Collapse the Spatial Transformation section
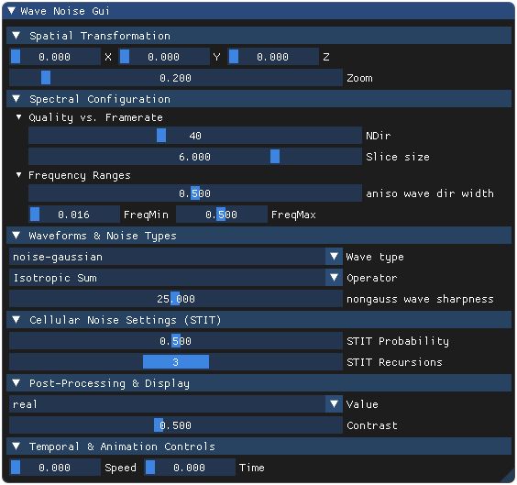 coord(258,36)
